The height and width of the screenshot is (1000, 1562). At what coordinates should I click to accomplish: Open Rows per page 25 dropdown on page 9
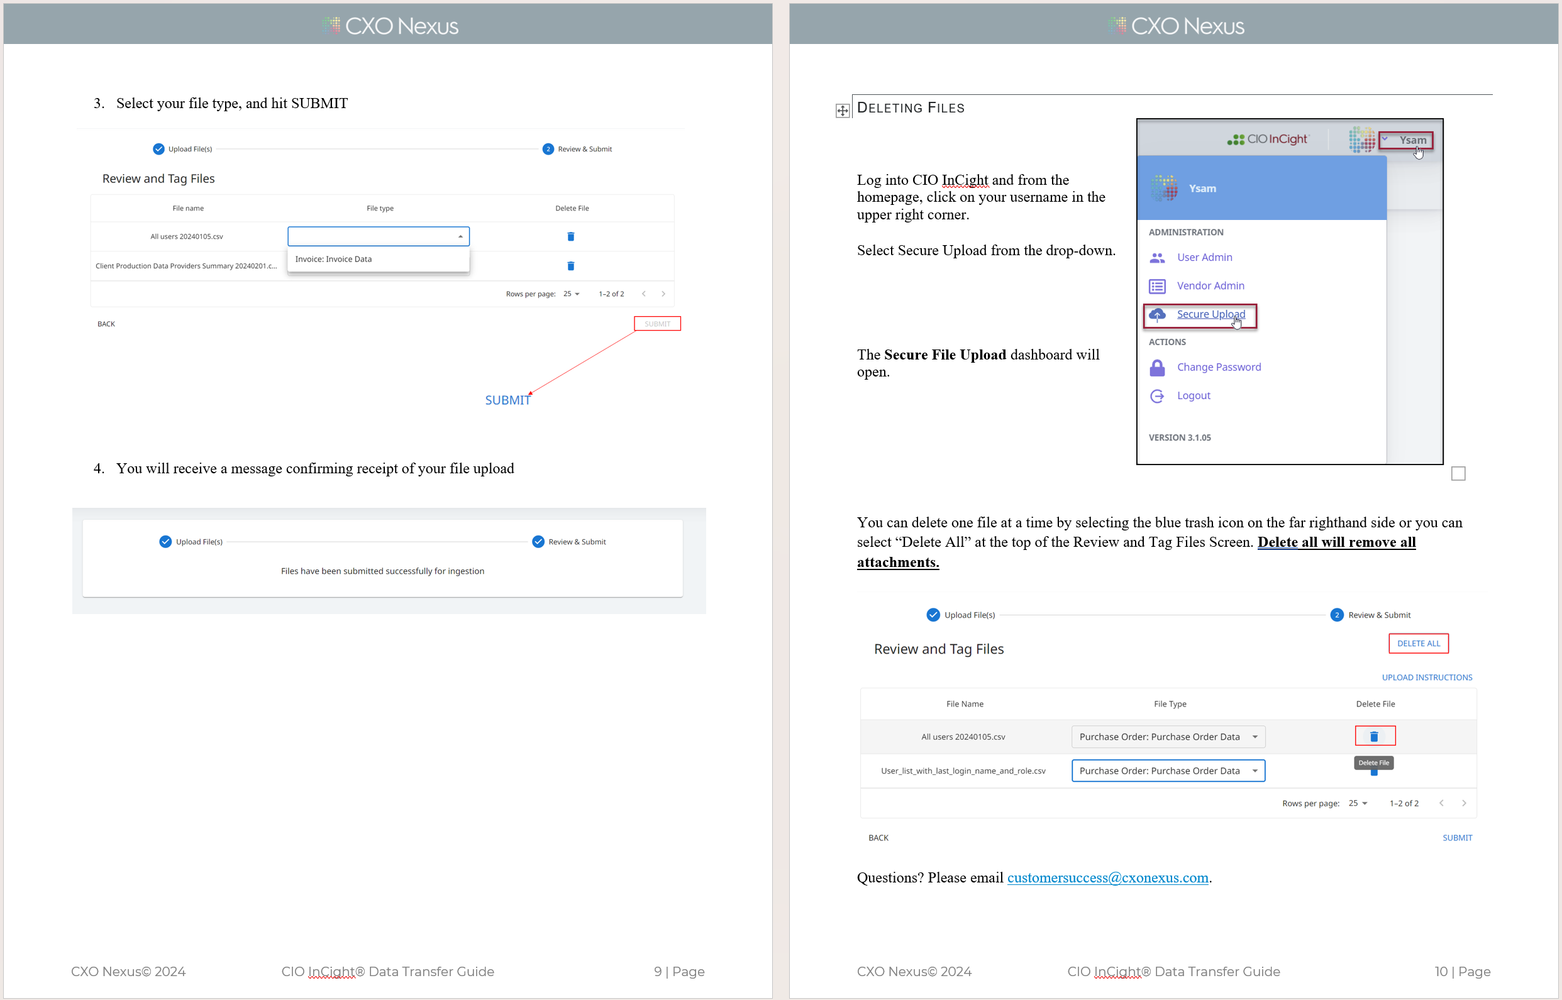point(571,294)
